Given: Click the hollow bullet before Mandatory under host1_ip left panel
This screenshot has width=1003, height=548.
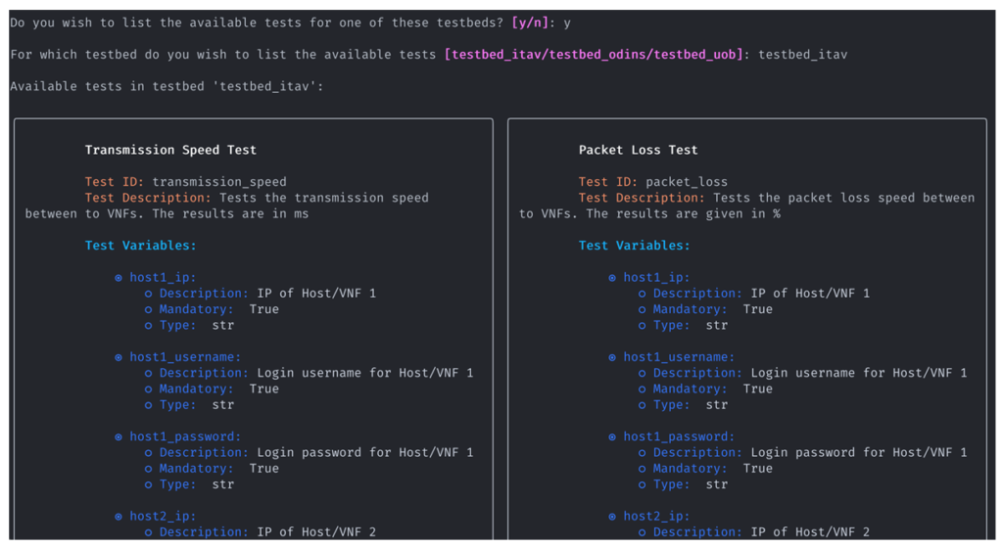Looking at the screenshot, I should click(x=149, y=310).
